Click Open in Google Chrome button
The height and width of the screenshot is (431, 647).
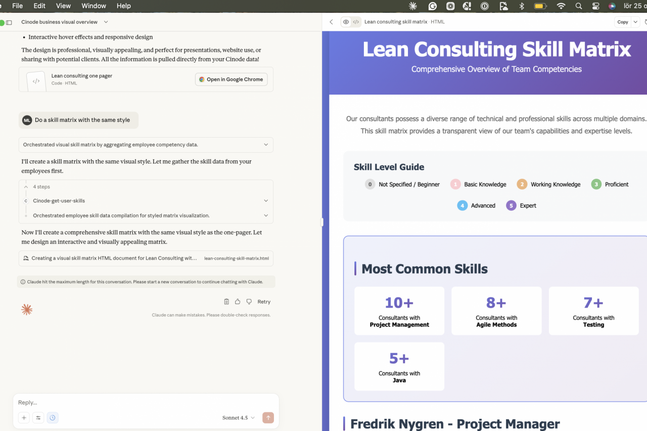coord(231,79)
